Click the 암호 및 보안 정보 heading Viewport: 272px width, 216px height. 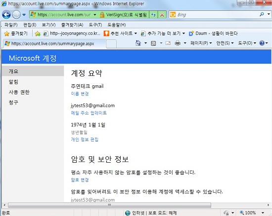[100, 159]
